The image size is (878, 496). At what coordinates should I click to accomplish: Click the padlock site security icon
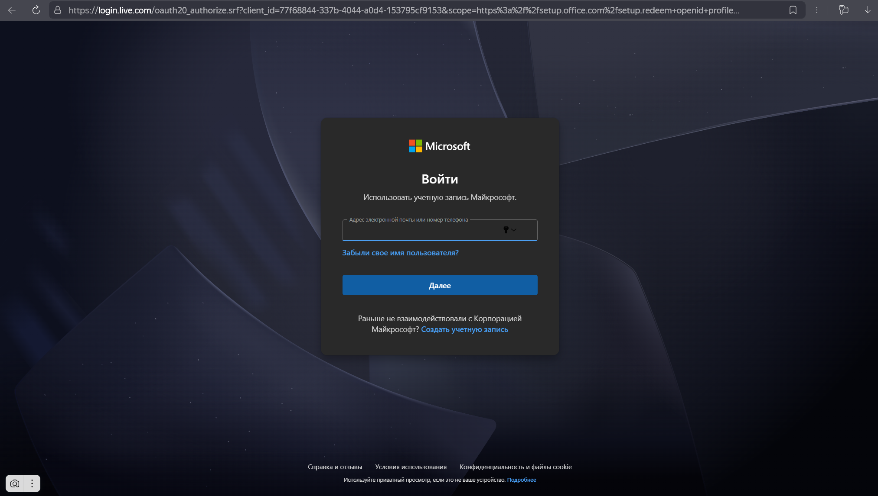[57, 10]
